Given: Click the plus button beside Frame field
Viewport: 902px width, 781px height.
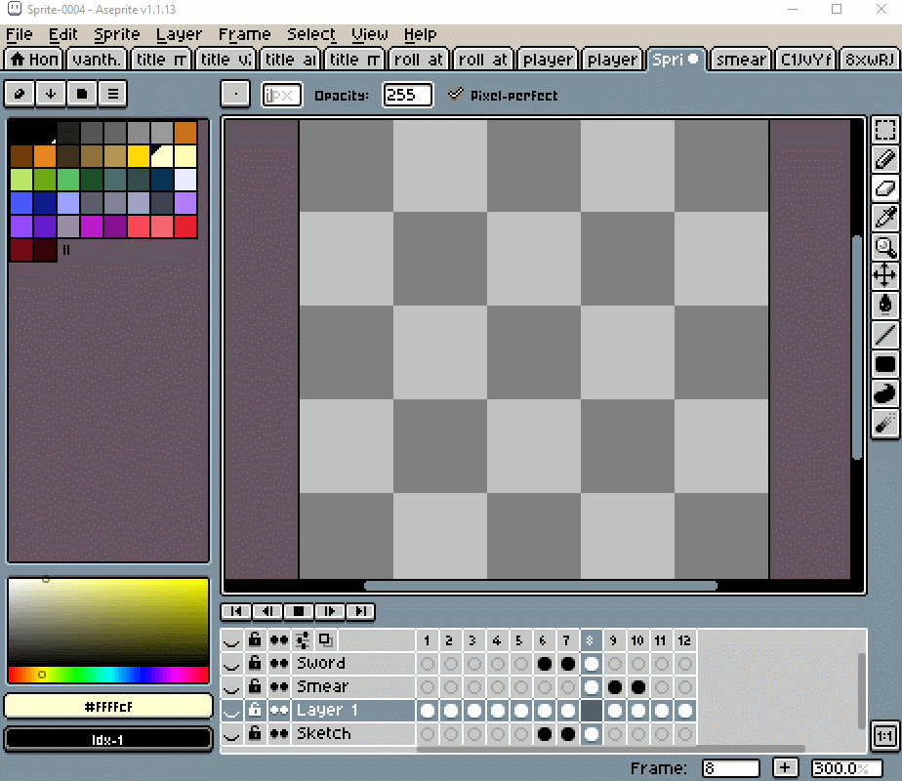Looking at the screenshot, I should pyautogui.click(x=785, y=767).
